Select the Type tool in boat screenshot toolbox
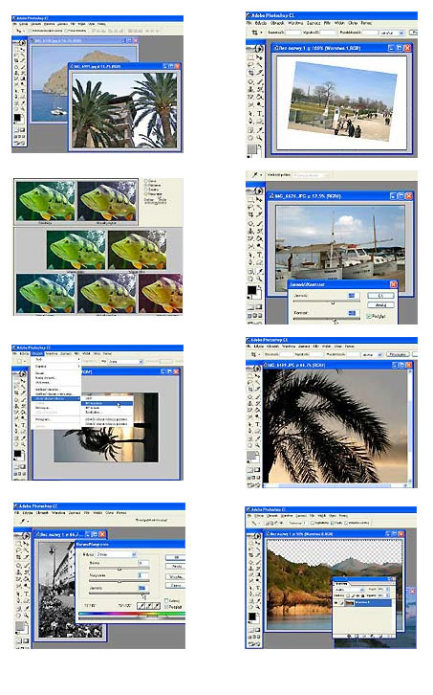Image resolution: width=433 pixels, height=695 pixels. click(x=259, y=255)
